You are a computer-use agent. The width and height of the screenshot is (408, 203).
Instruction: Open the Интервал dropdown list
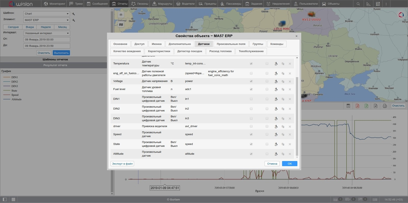68,33
